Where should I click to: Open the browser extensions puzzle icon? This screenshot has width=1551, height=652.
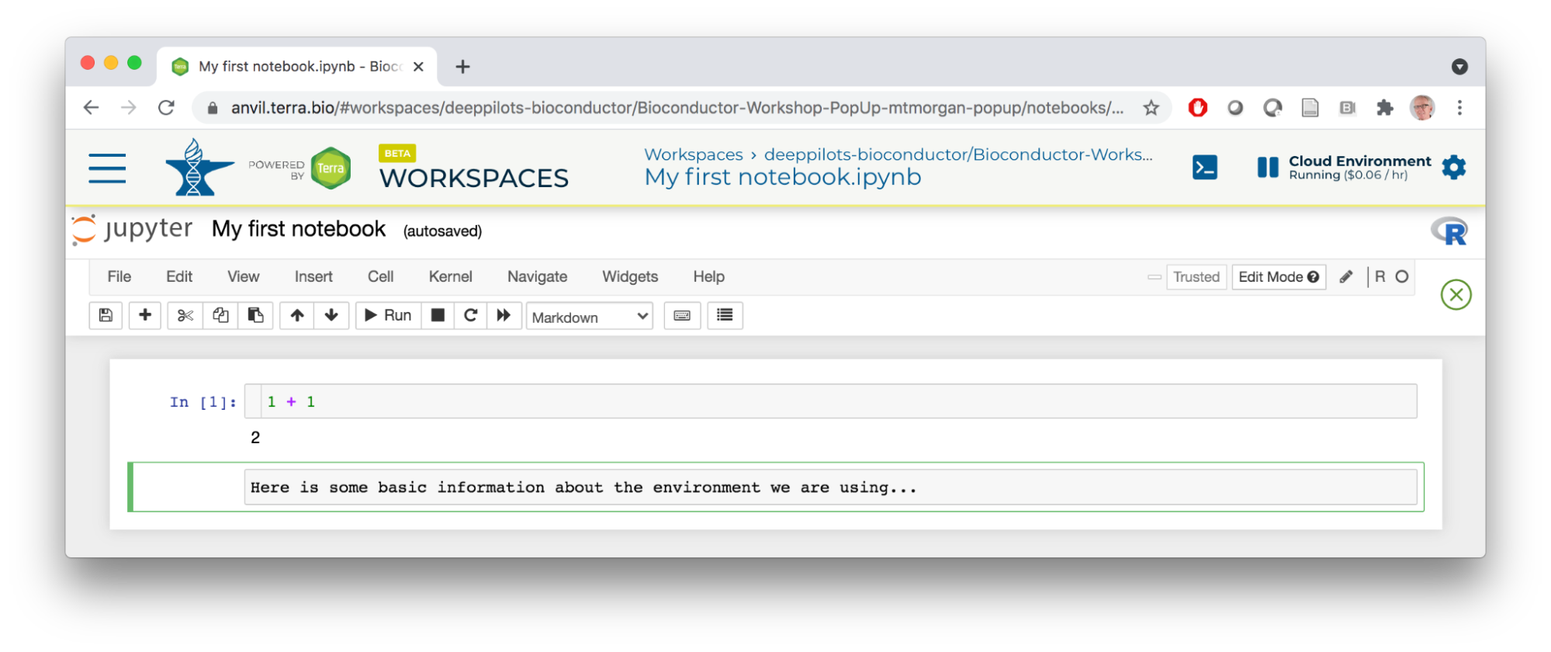(1384, 108)
